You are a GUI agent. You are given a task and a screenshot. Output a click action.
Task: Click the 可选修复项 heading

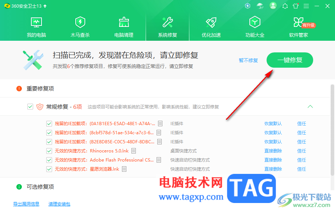40,187
